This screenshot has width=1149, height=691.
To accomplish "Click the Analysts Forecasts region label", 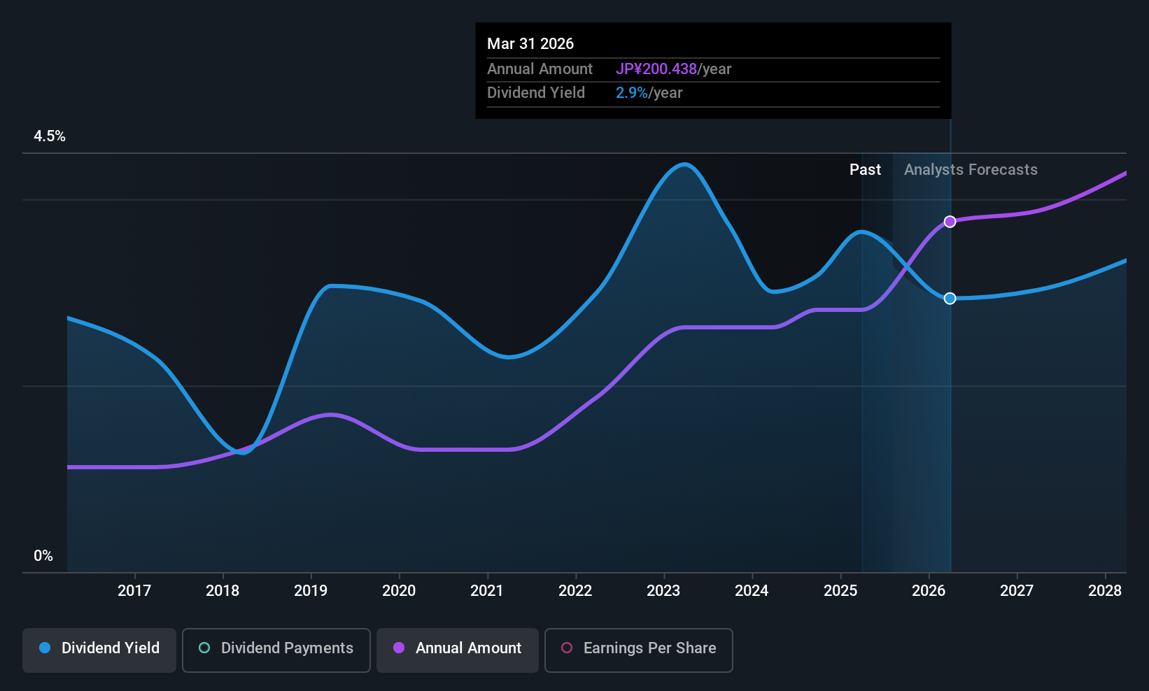I will click(x=971, y=170).
